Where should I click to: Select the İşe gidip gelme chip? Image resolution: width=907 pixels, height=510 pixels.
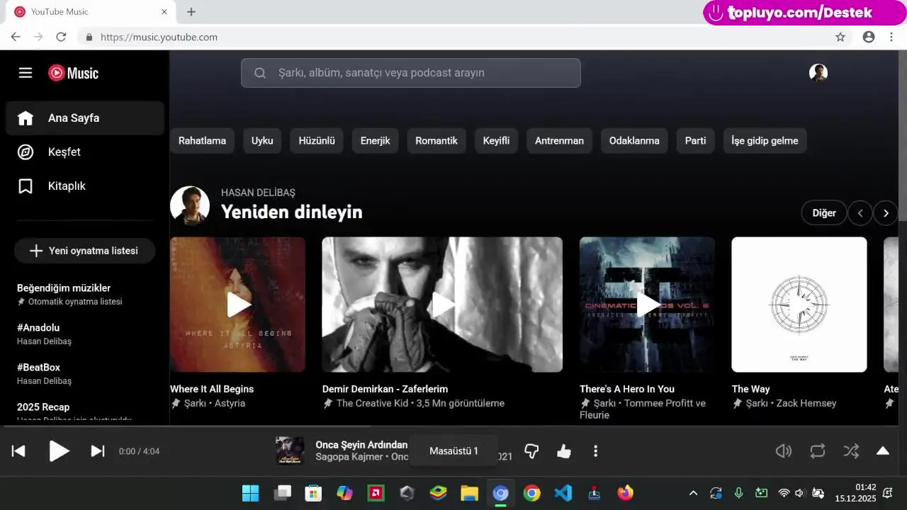765,141
